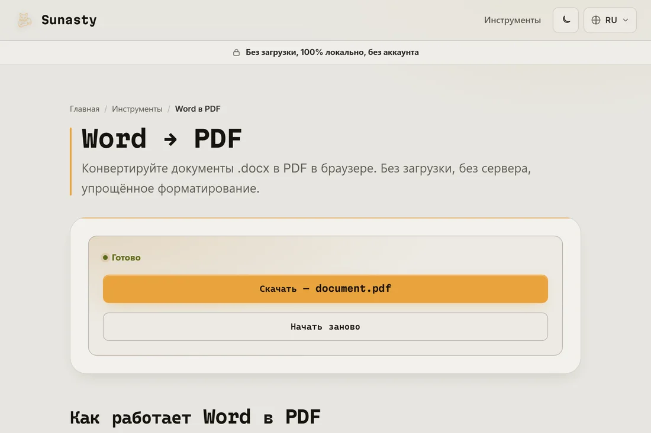This screenshot has height=433, width=651.
Task: Click the Sunasty cat logo icon
Action: pyautogui.click(x=24, y=20)
